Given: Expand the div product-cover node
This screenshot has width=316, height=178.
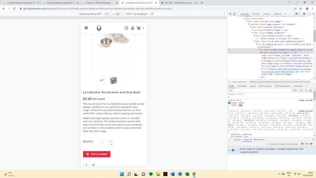Looking at the screenshot, I should pyautogui.click(x=254, y=36).
